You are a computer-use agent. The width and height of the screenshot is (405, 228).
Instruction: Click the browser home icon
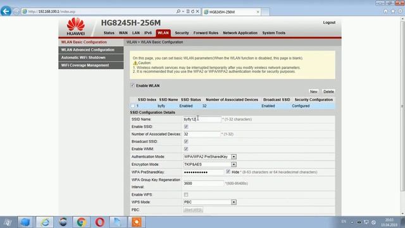point(385,11)
